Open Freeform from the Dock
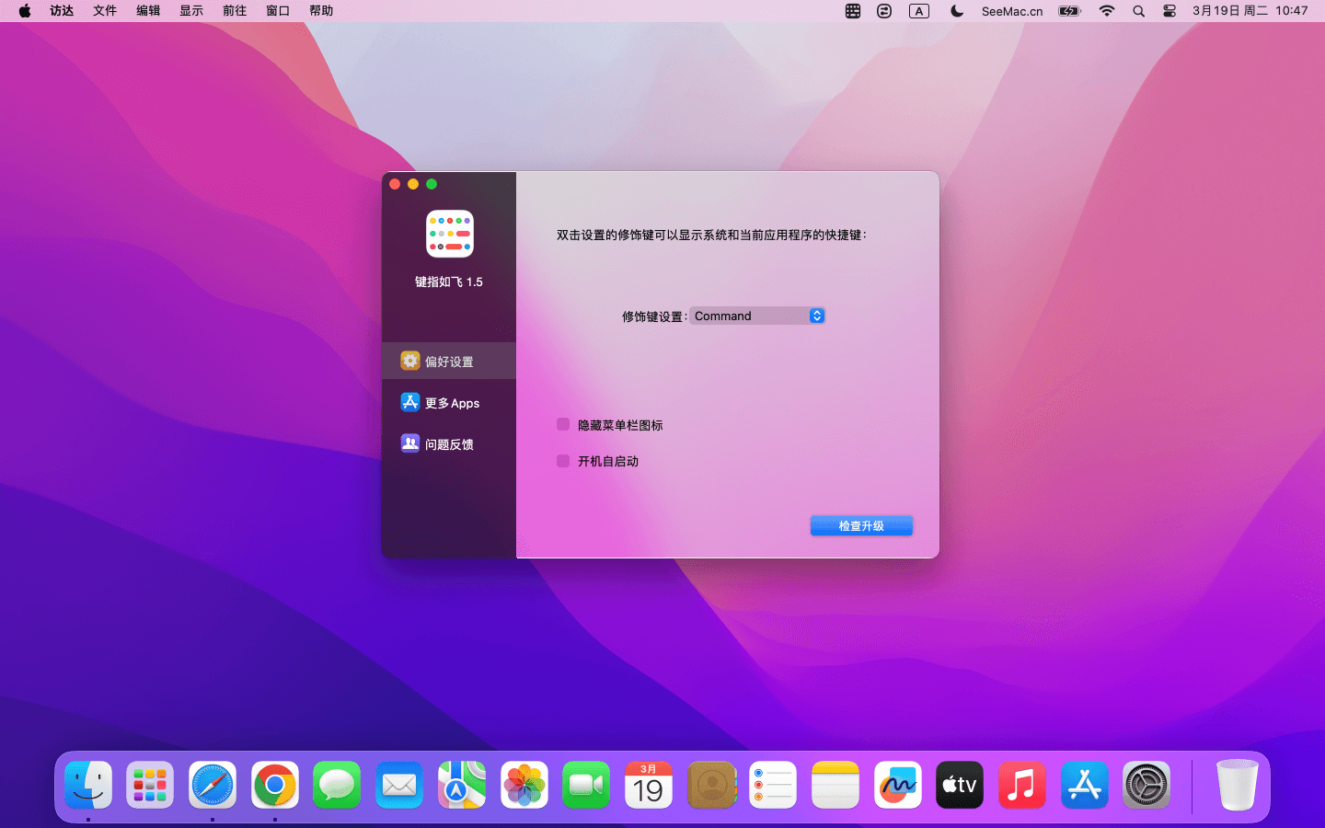Viewport: 1325px width, 828px height. [x=897, y=785]
